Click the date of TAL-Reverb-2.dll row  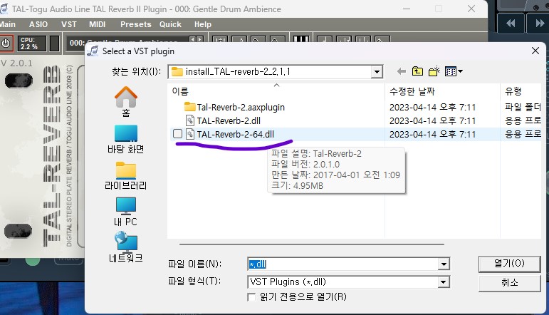pos(432,121)
